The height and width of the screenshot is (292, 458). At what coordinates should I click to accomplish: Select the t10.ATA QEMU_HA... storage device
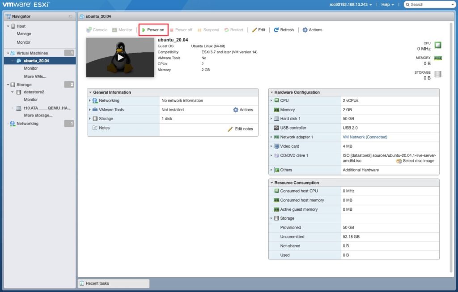pos(47,108)
